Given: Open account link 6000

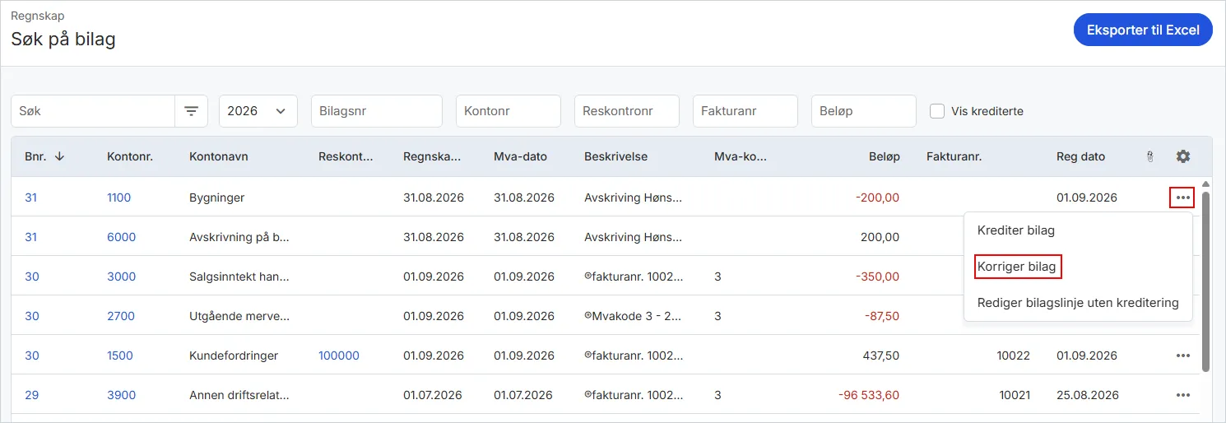Looking at the screenshot, I should [x=121, y=237].
